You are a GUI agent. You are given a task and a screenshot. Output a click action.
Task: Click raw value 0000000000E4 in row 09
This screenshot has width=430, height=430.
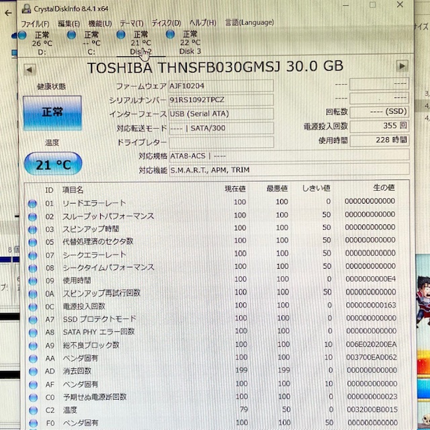coord(370,279)
